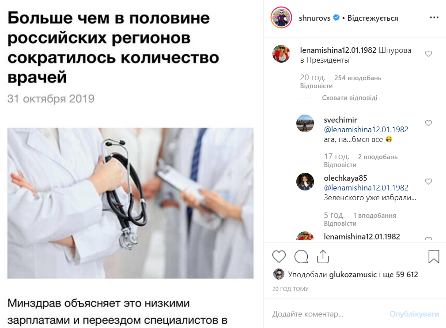Click Відстежується following status
Viewport: 446px width, 328px height.
373,18
